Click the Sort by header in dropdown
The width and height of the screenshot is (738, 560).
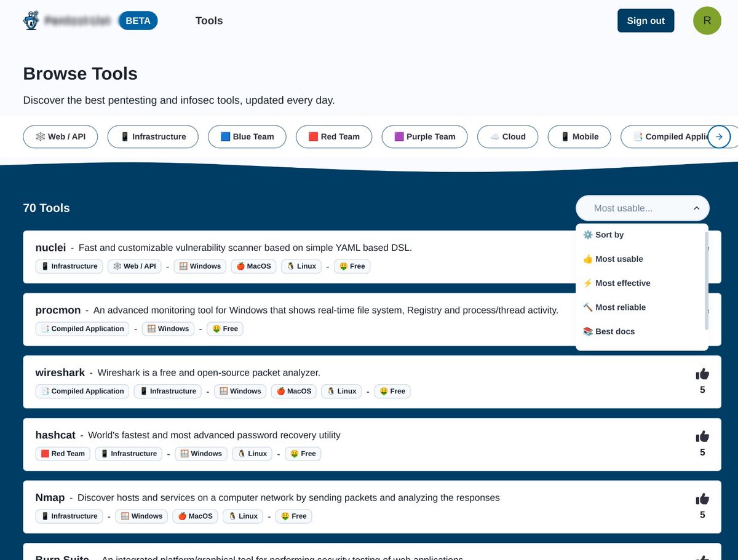(641, 235)
